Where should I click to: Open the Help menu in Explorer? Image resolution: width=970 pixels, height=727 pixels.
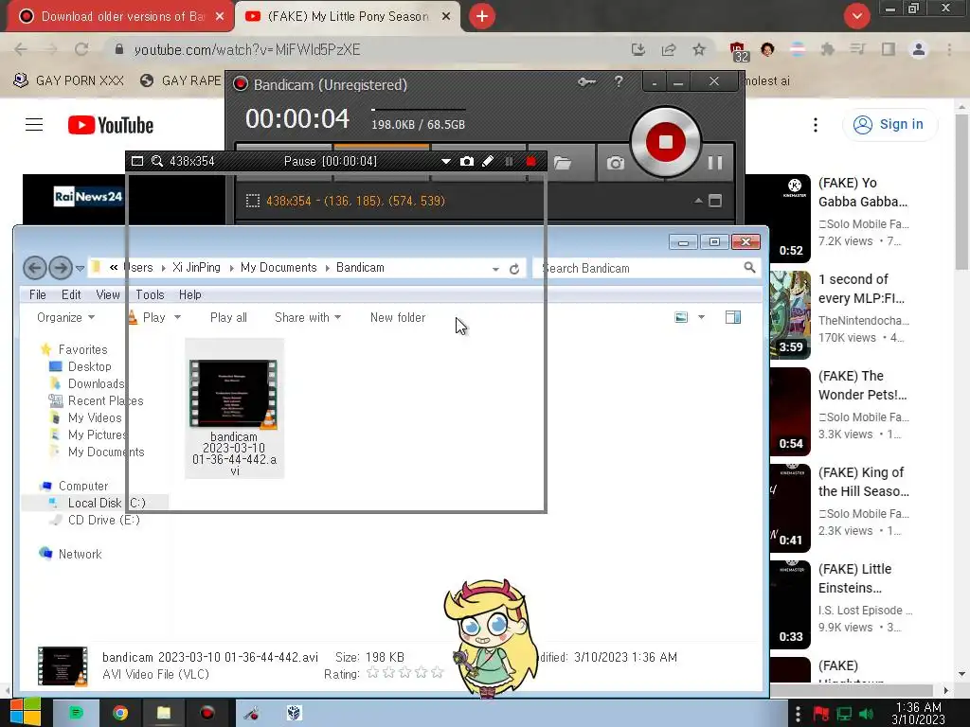[x=189, y=295]
